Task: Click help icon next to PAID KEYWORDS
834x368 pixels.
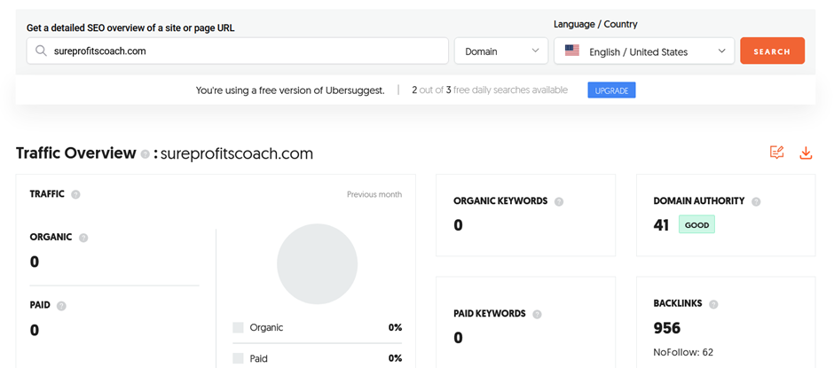Action: click(x=537, y=314)
